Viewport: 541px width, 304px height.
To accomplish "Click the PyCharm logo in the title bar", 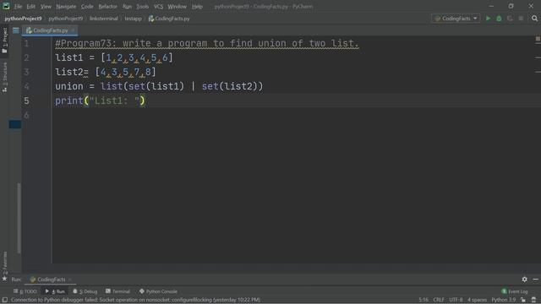I will coord(6,6).
